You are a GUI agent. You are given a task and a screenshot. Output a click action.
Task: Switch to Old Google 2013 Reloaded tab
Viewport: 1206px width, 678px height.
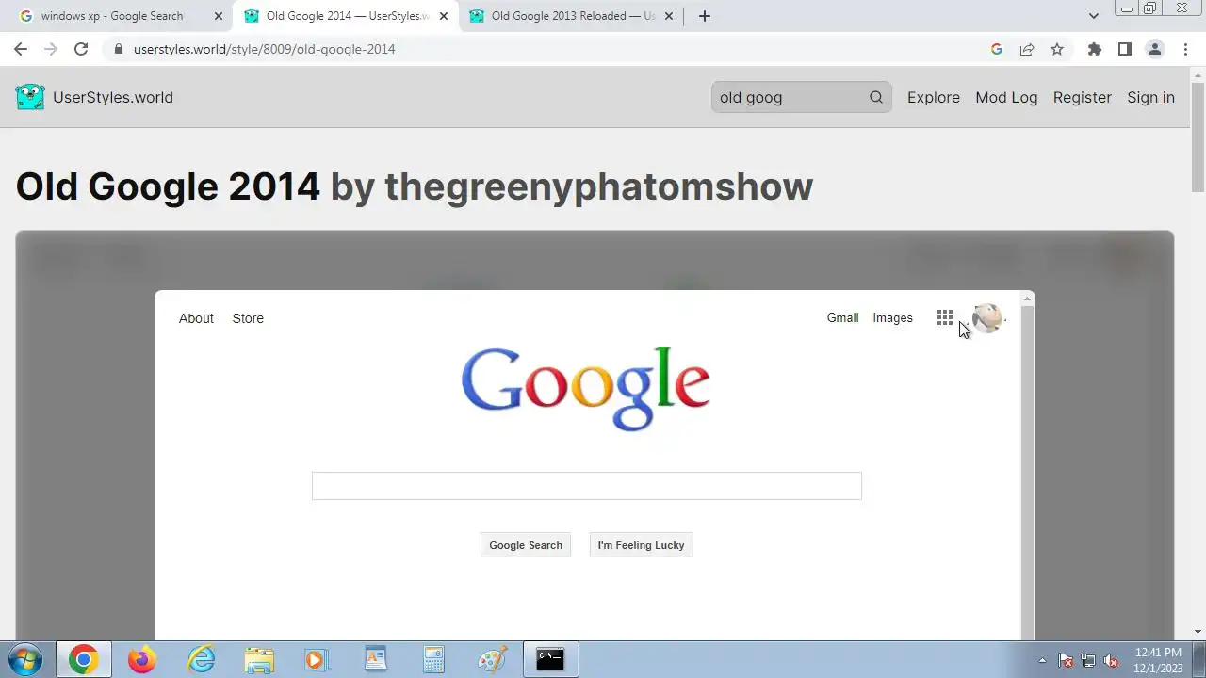(x=573, y=16)
